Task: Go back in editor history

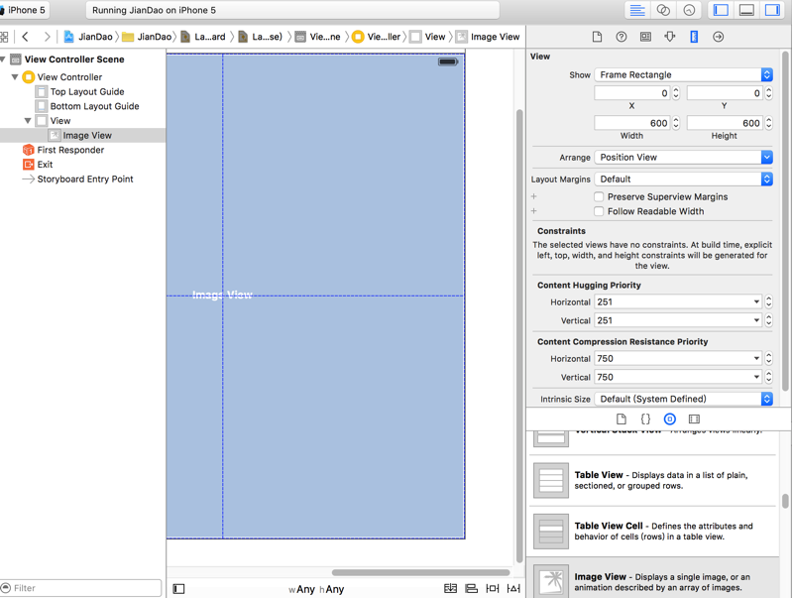Action: pyautogui.click(x=26, y=37)
